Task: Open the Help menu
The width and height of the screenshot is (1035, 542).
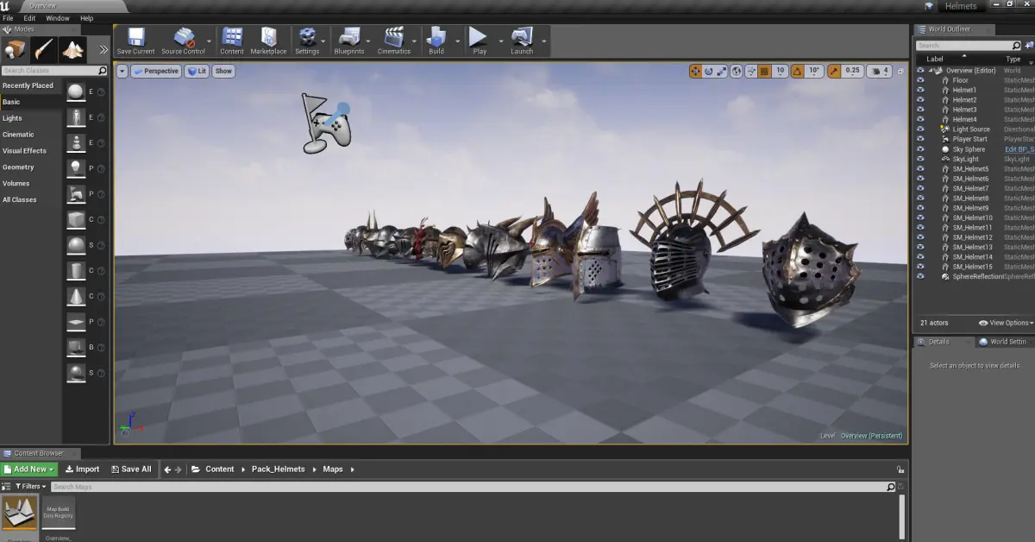Action: pyautogui.click(x=86, y=18)
